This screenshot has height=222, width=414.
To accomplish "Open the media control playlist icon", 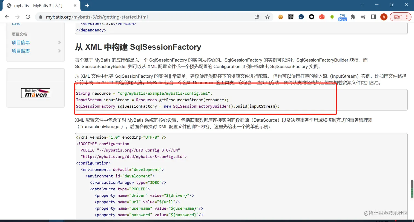I will [x=363, y=17].
